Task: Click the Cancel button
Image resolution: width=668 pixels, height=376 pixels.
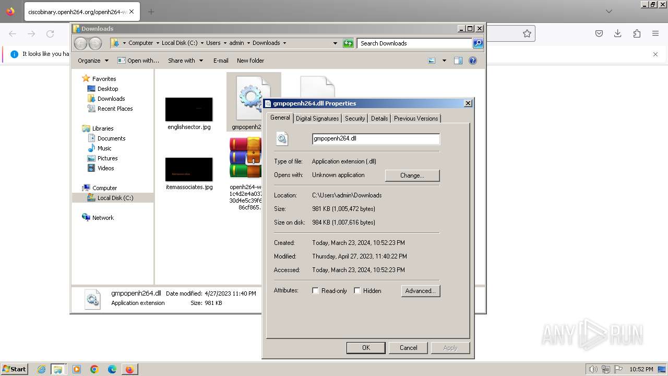Action: [409, 348]
